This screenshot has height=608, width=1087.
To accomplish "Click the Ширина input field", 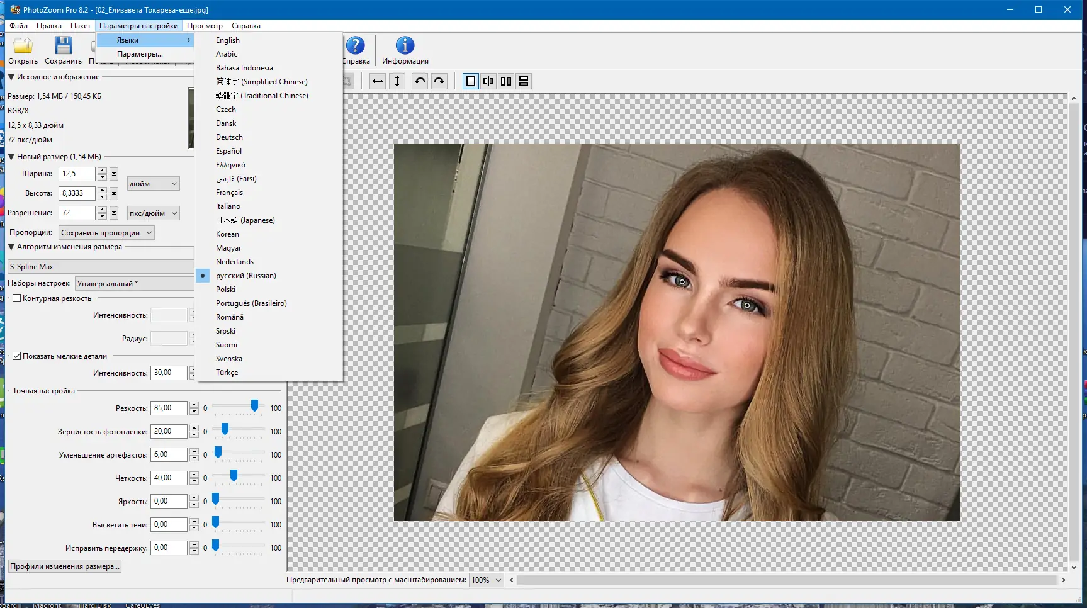I will 77,174.
